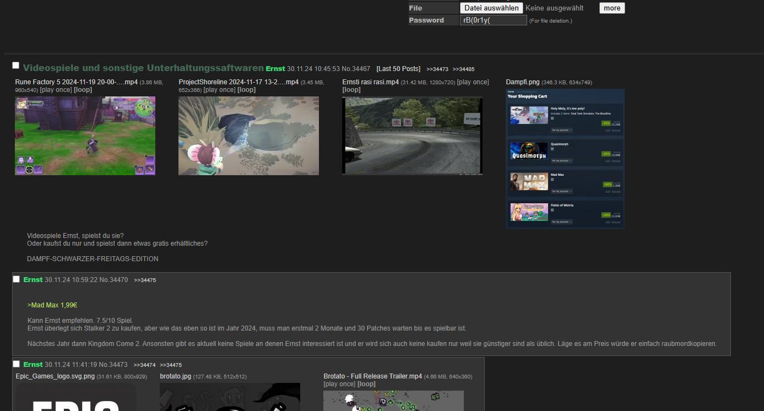
Task: Open the file link 'Brotato - Full Release Trailer.mp4'
Action: [x=373, y=376]
